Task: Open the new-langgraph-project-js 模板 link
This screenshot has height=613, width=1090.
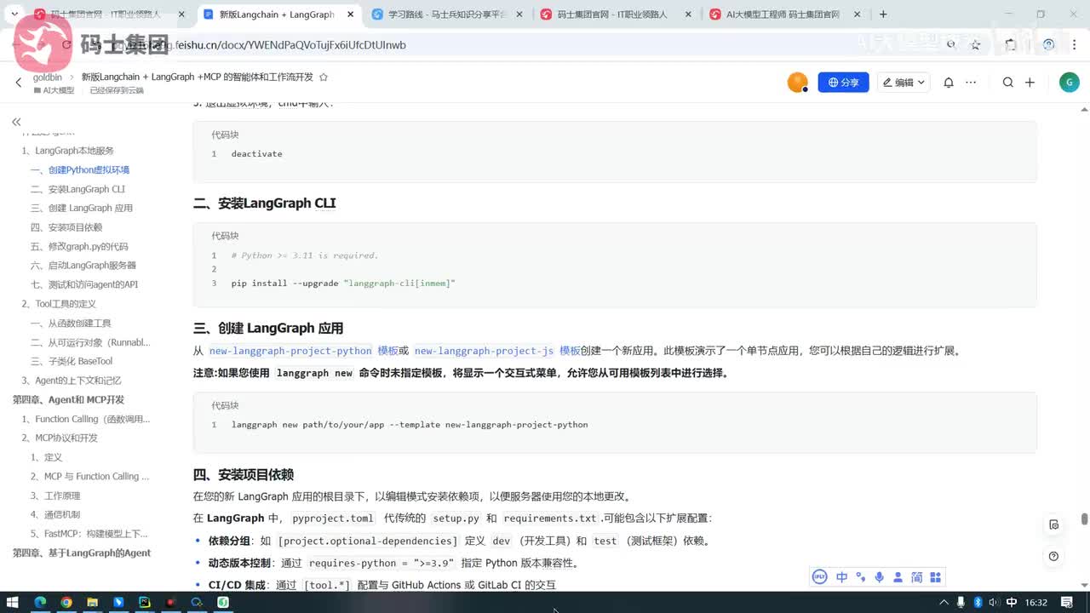Action: click(497, 351)
